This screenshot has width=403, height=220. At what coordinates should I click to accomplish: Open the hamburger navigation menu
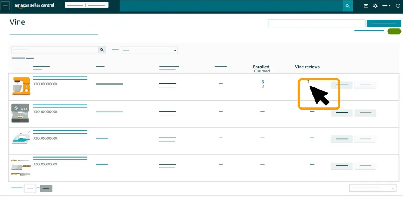point(5,6)
